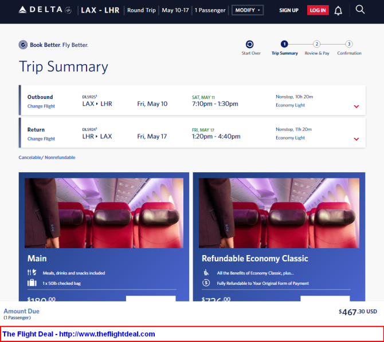Open Cancelable/ Nonrefundable link

[47, 157]
